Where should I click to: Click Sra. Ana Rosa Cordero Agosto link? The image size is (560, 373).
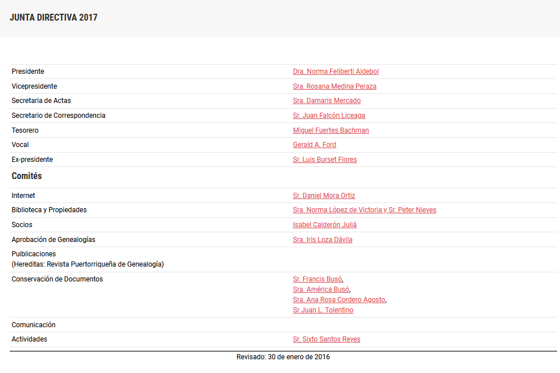[339, 300]
